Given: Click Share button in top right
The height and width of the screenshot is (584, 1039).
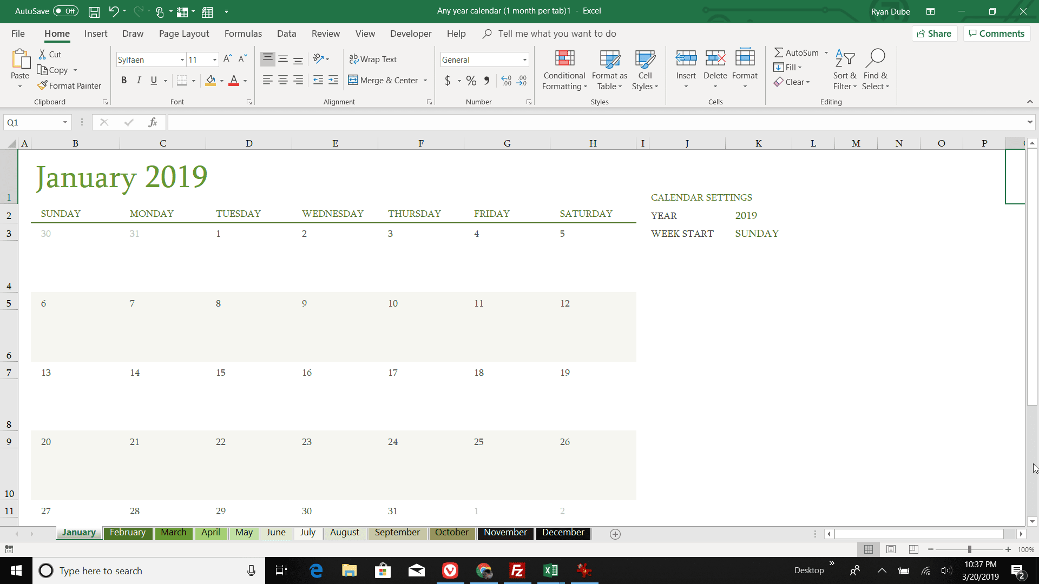Looking at the screenshot, I should 935,34.
